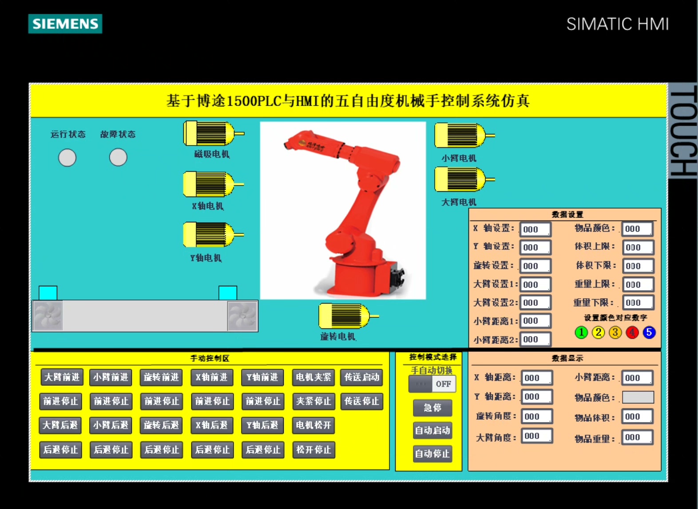The width and height of the screenshot is (698, 509).
Task: Stop the conveyor with 传送停止
Action: tap(362, 401)
